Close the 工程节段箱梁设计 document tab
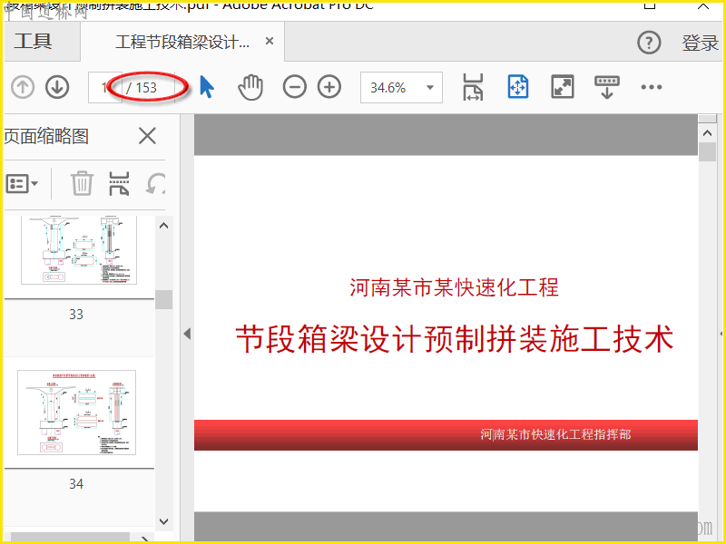The height and width of the screenshot is (544, 726). pyautogui.click(x=269, y=41)
